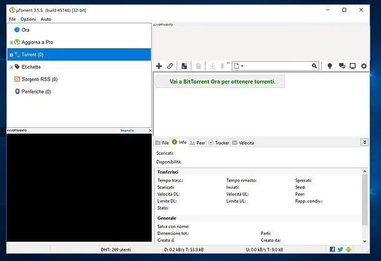Click the upload speed status entry
Image resolution: width=381 pixels, height=261 pixels.
(264, 250)
